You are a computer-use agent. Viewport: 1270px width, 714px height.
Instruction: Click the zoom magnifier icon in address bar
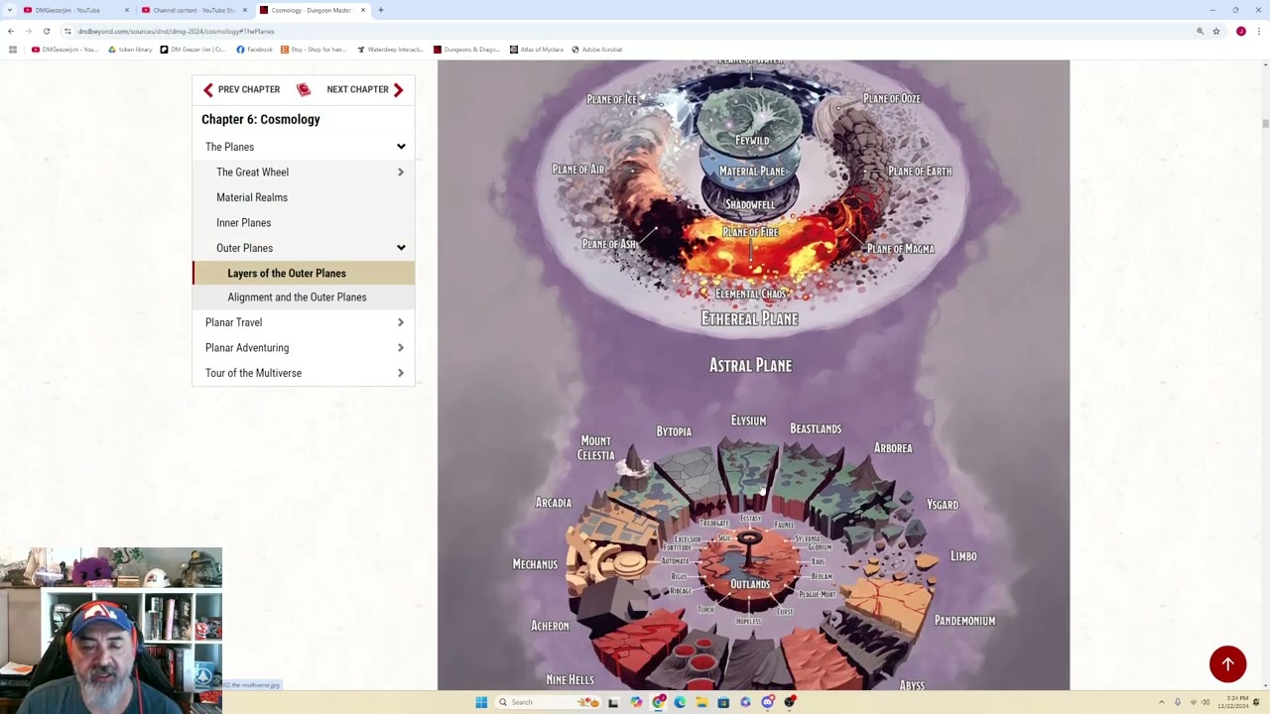[x=1200, y=31]
